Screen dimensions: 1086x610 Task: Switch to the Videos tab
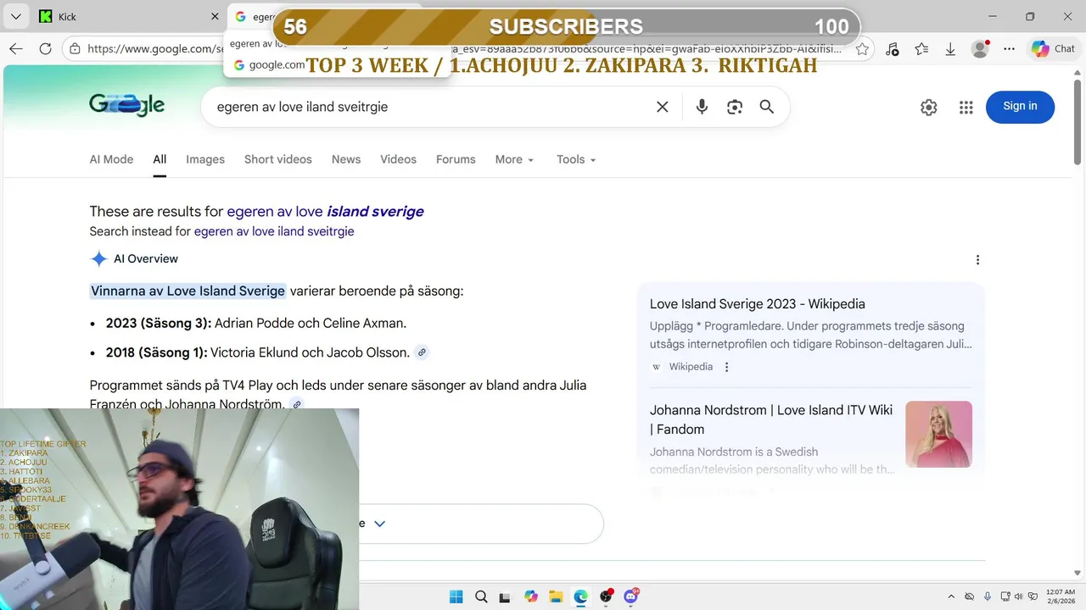click(x=398, y=159)
